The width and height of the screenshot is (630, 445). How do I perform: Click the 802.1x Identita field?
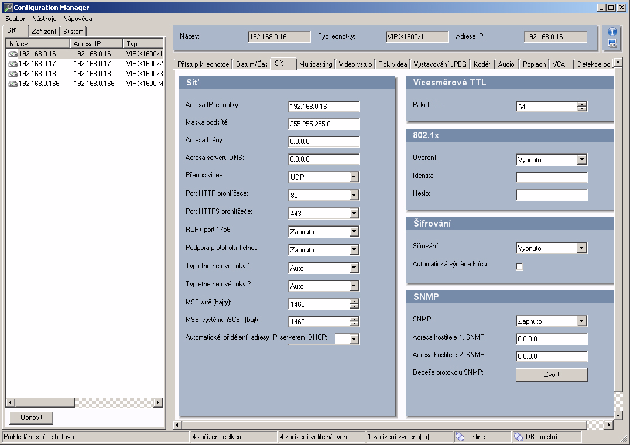click(552, 177)
